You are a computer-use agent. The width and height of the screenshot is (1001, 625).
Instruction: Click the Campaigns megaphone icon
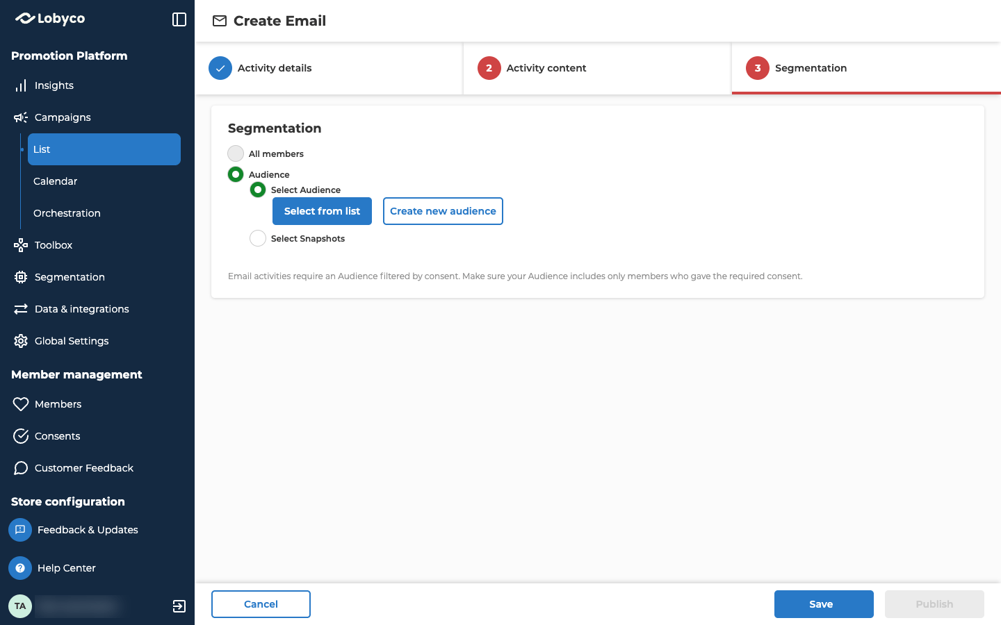(x=21, y=117)
